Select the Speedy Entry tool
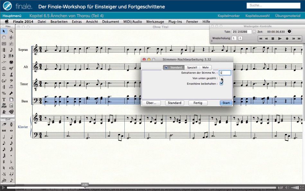305x191 pixels. click(x=4, y=56)
